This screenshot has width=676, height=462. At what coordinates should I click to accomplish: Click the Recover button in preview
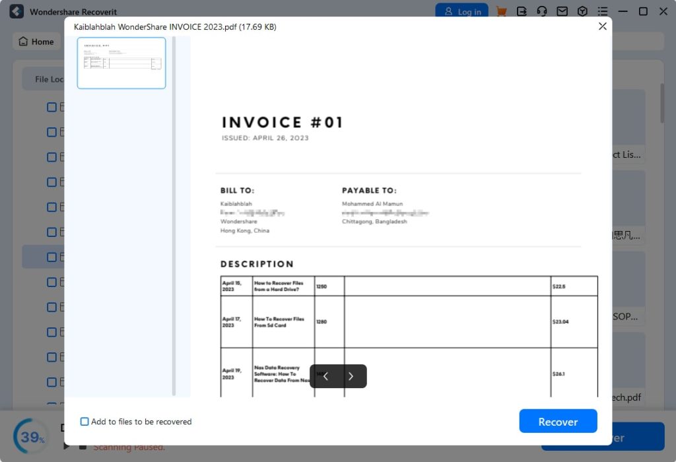558,421
